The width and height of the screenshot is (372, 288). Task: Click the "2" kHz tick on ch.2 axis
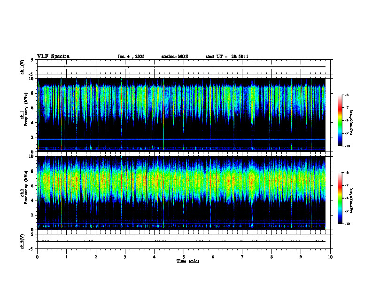pos(33,215)
